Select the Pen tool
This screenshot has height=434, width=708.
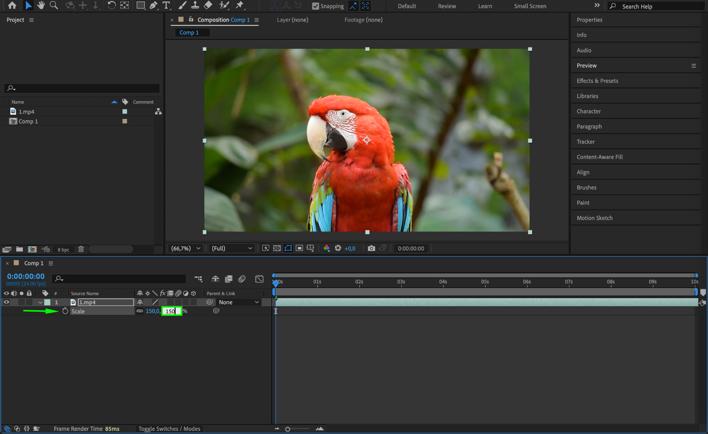coord(153,5)
